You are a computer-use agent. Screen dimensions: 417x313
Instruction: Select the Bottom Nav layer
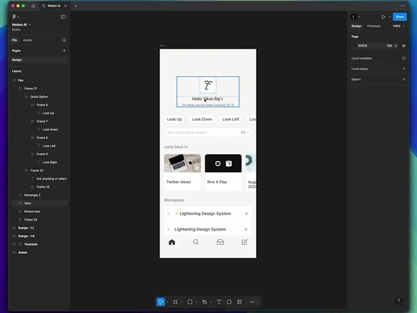click(32, 212)
